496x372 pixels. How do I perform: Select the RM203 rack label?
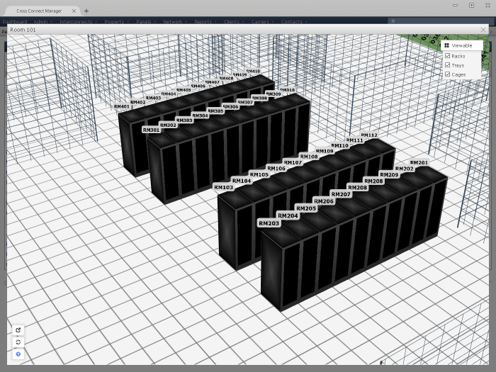point(269,223)
